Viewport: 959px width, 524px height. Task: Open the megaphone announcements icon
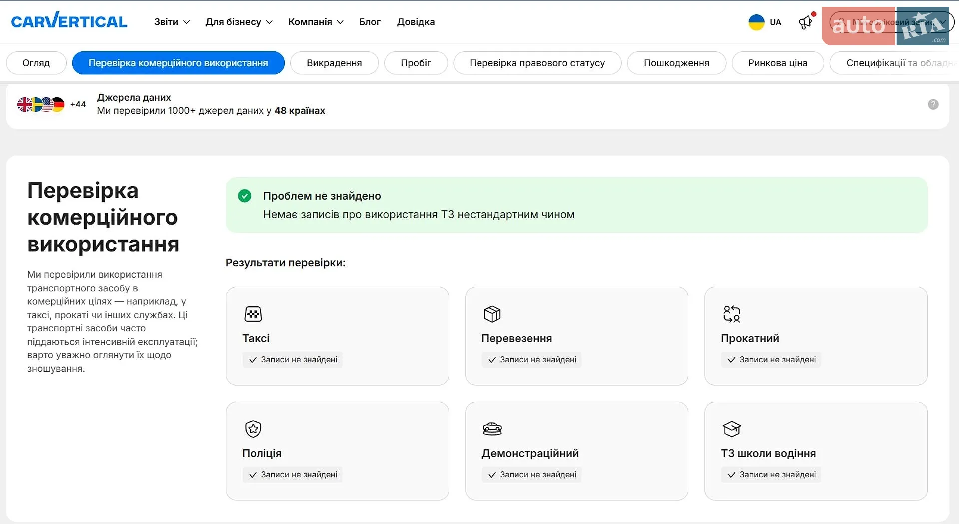coord(806,22)
